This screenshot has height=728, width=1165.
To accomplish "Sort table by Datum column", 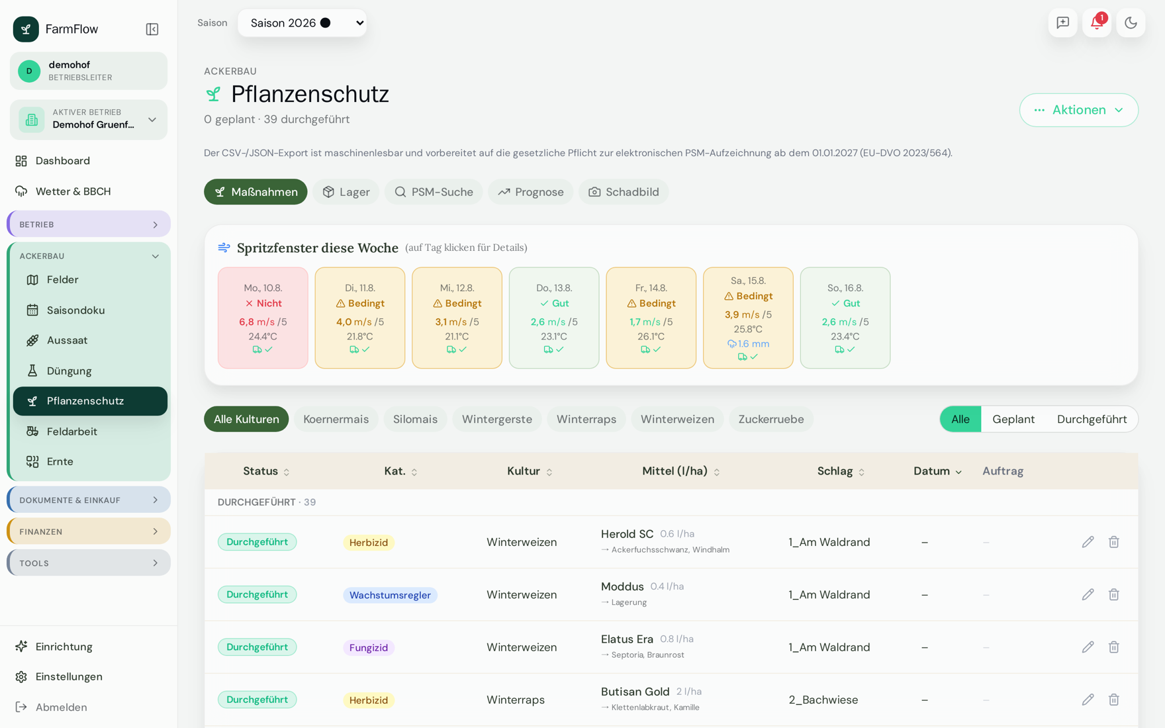I will (x=937, y=471).
